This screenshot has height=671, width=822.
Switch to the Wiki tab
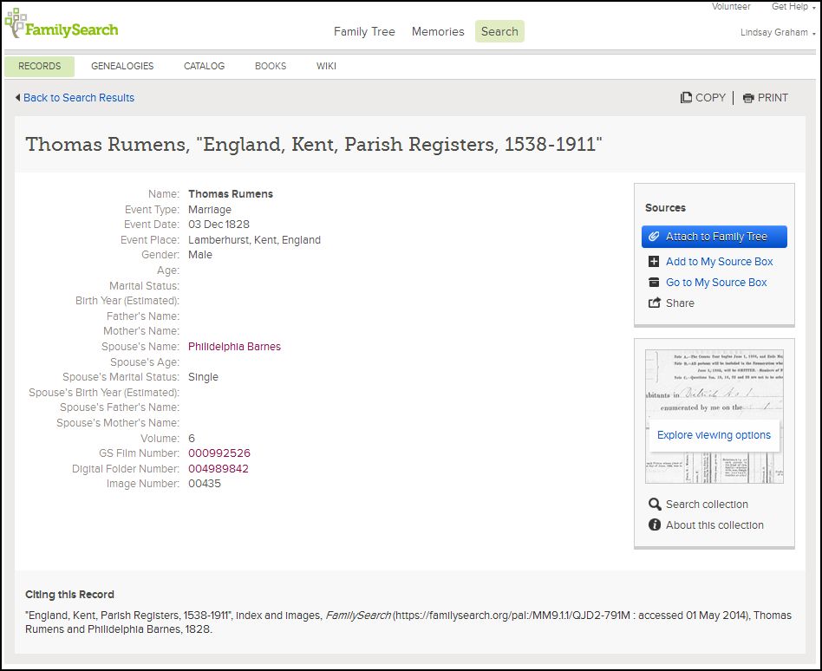326,66
